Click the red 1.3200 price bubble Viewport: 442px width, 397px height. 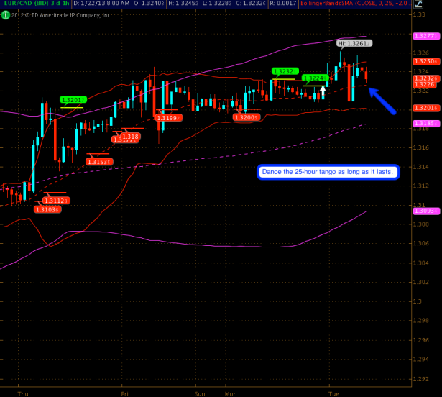pyautogui.click(x=247, y=117)
